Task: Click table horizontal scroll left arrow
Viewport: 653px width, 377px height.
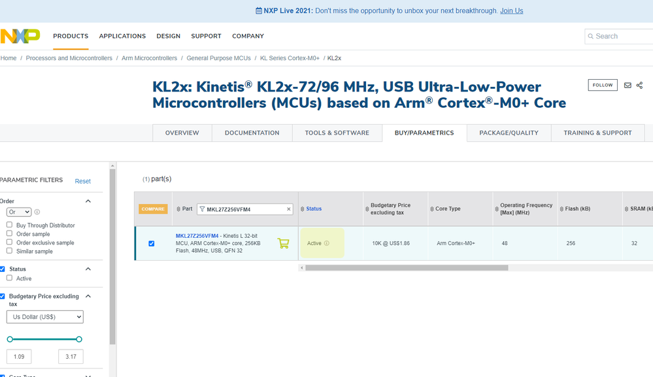Action: click(301, 268)
